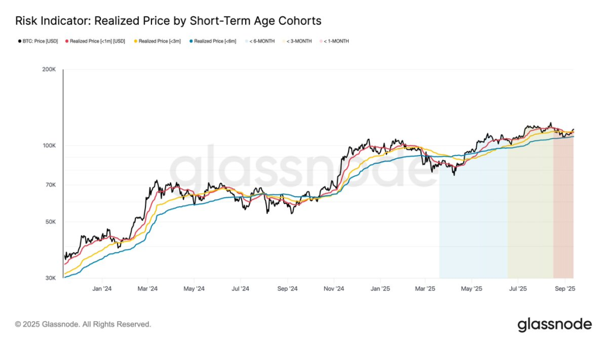Viewport: 608px width, 342px height.
Task: Click the light blue < 6-MONTH legend dot
Action: point(246,41)
